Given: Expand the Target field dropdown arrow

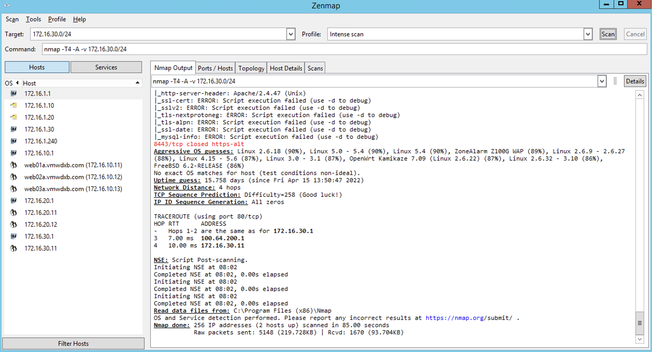Looking at the screenshot, I should 291,34.
